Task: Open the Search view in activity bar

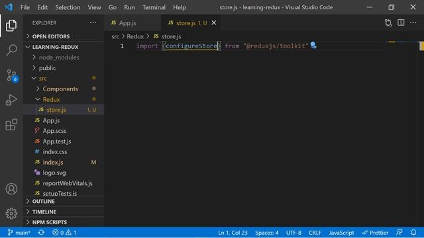Action: [11, 50]
